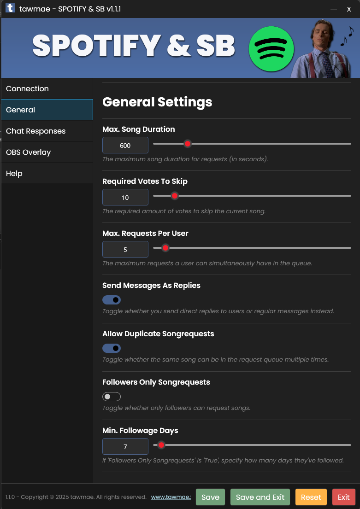
Task: Click the 'Toggle whether only followers' description
Action: (177, 408)
